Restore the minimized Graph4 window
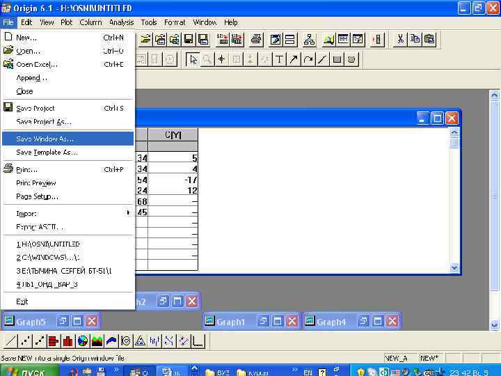 tap(363, 321)
